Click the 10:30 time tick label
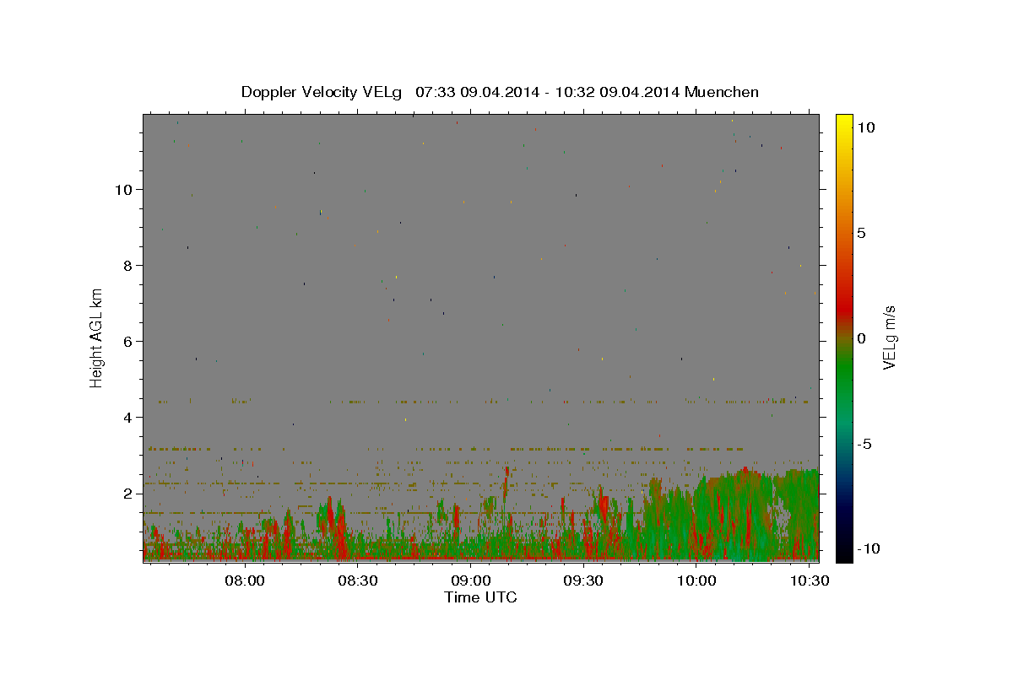 (809, 581)
